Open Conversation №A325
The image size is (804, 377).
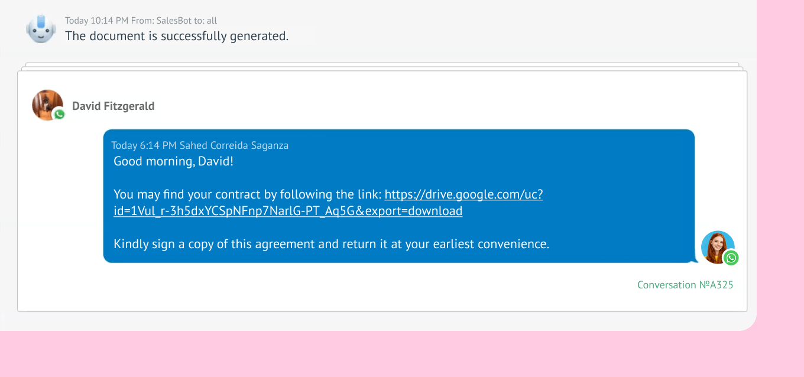pos(685,284)
